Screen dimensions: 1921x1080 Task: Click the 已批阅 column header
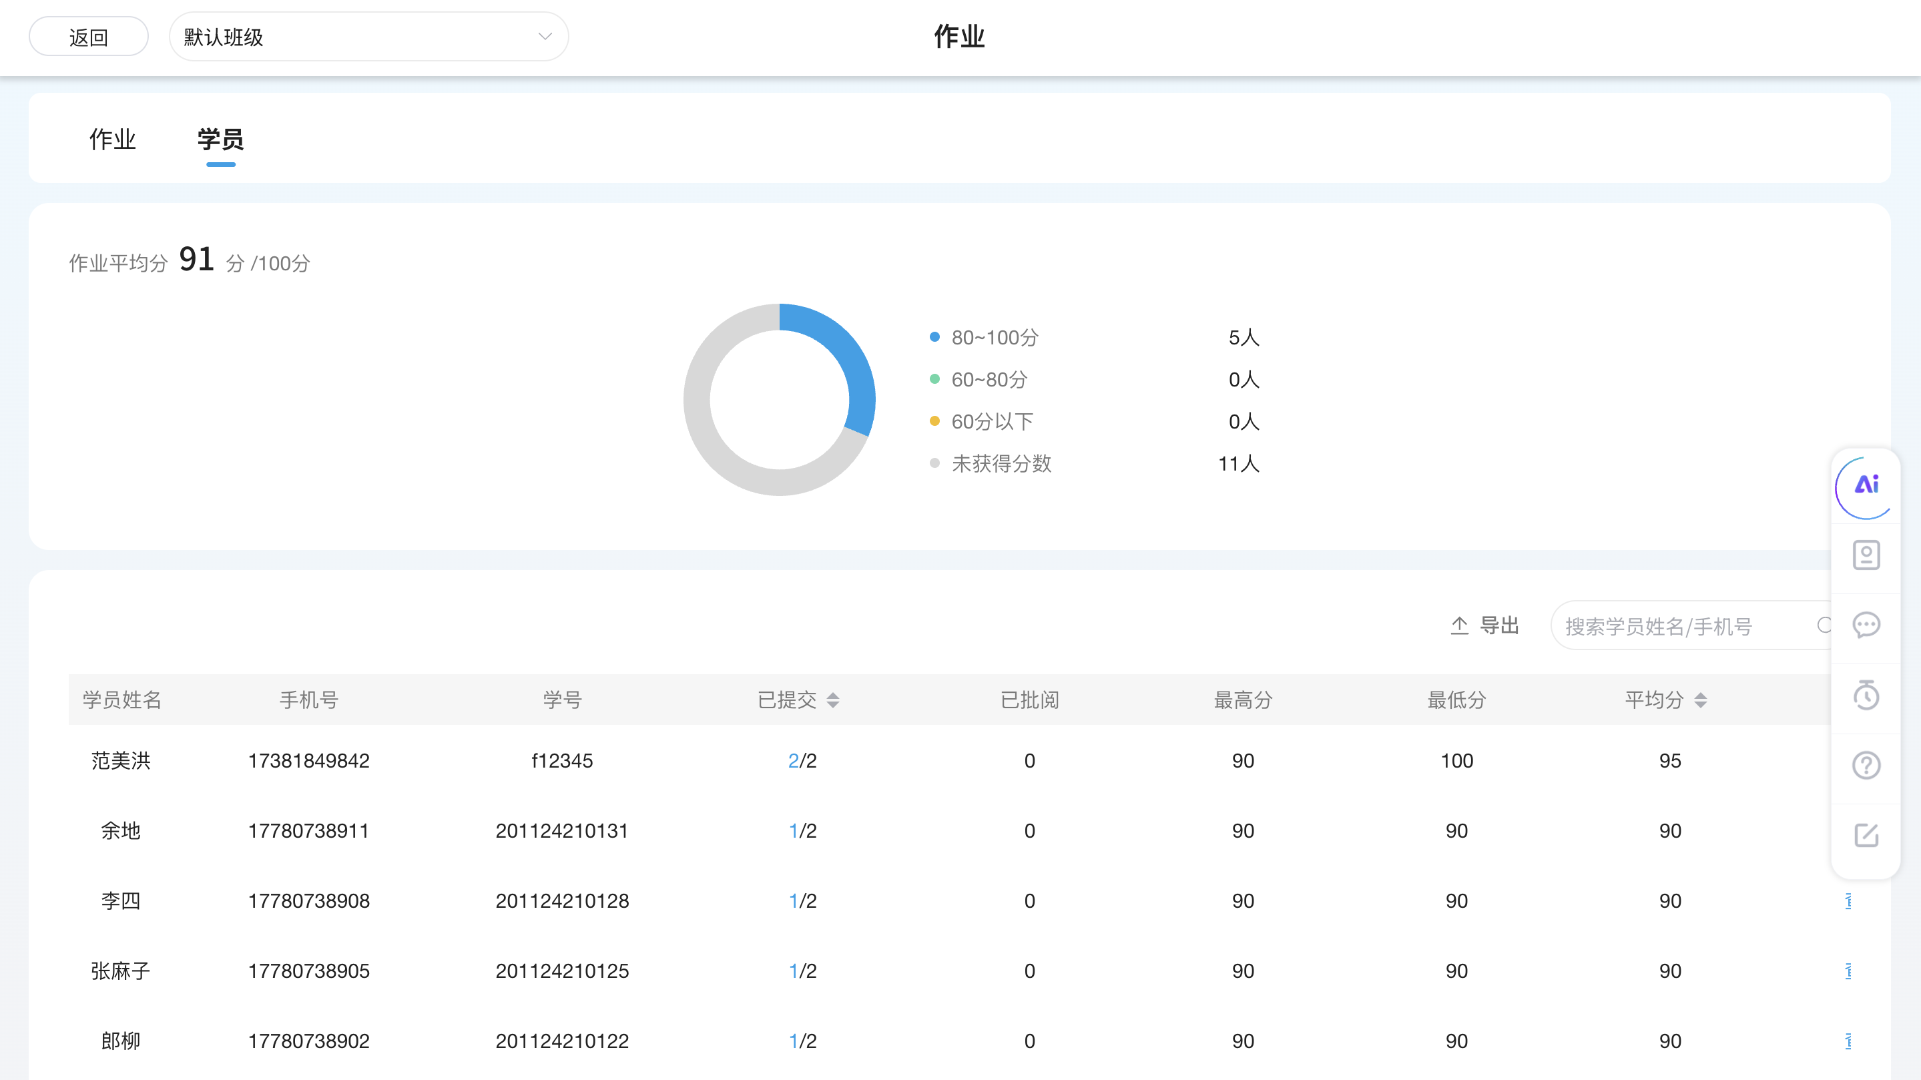pos(1029,700)
